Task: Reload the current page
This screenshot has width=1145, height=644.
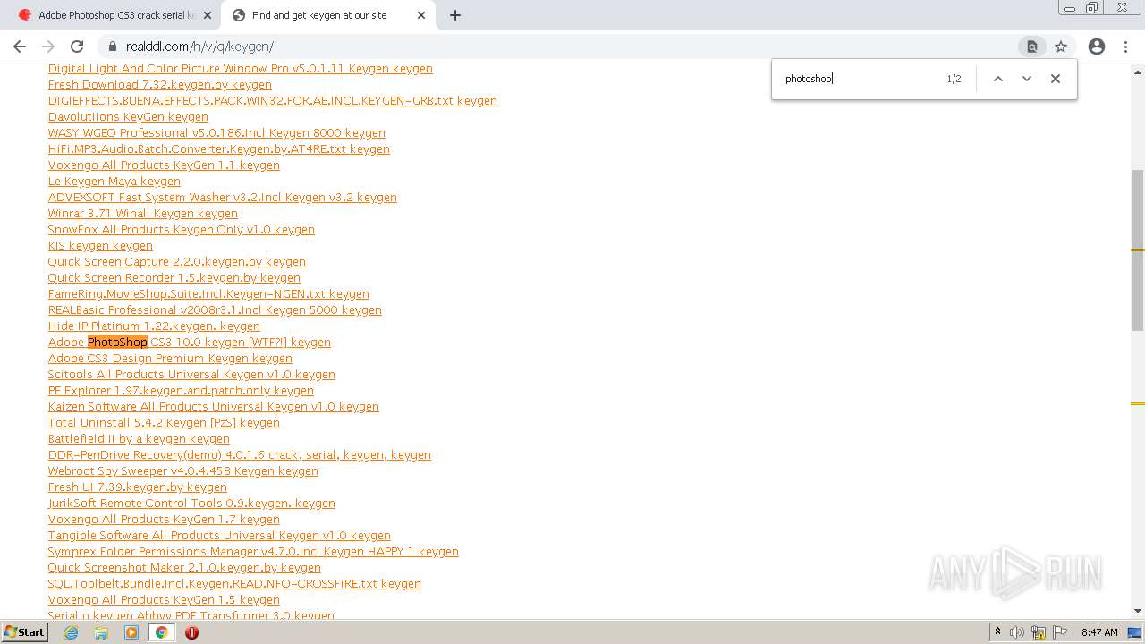Action: [x=77, y=47]
